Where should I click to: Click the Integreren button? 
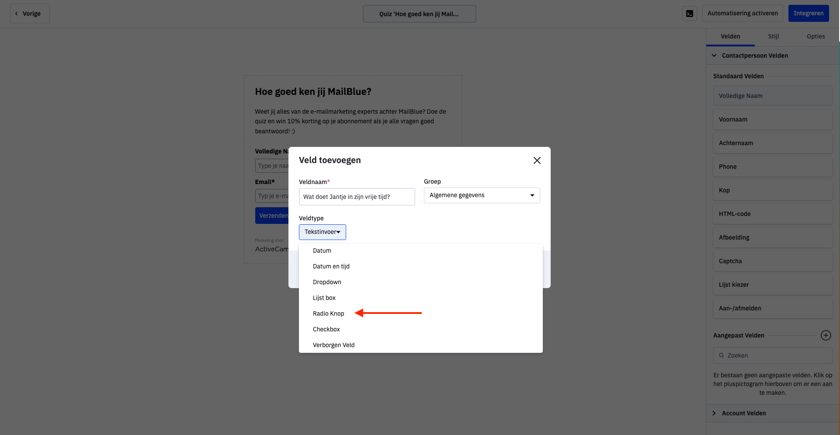pyautogui.click(x=809, y=14)
